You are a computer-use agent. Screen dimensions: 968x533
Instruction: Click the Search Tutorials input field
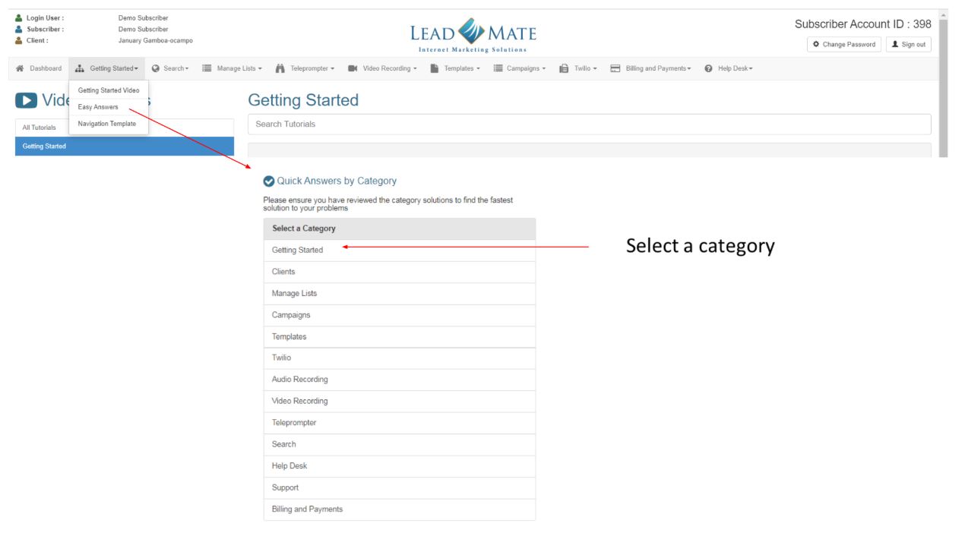[x=589, y=124]
